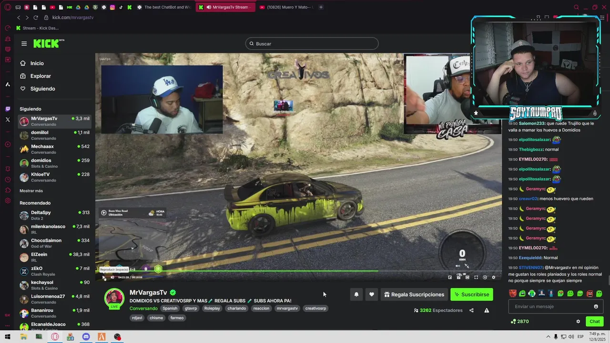This screenshot has width=610, height=343.
Task: Open a new browser tab
Action: click(x=321, y=7)
